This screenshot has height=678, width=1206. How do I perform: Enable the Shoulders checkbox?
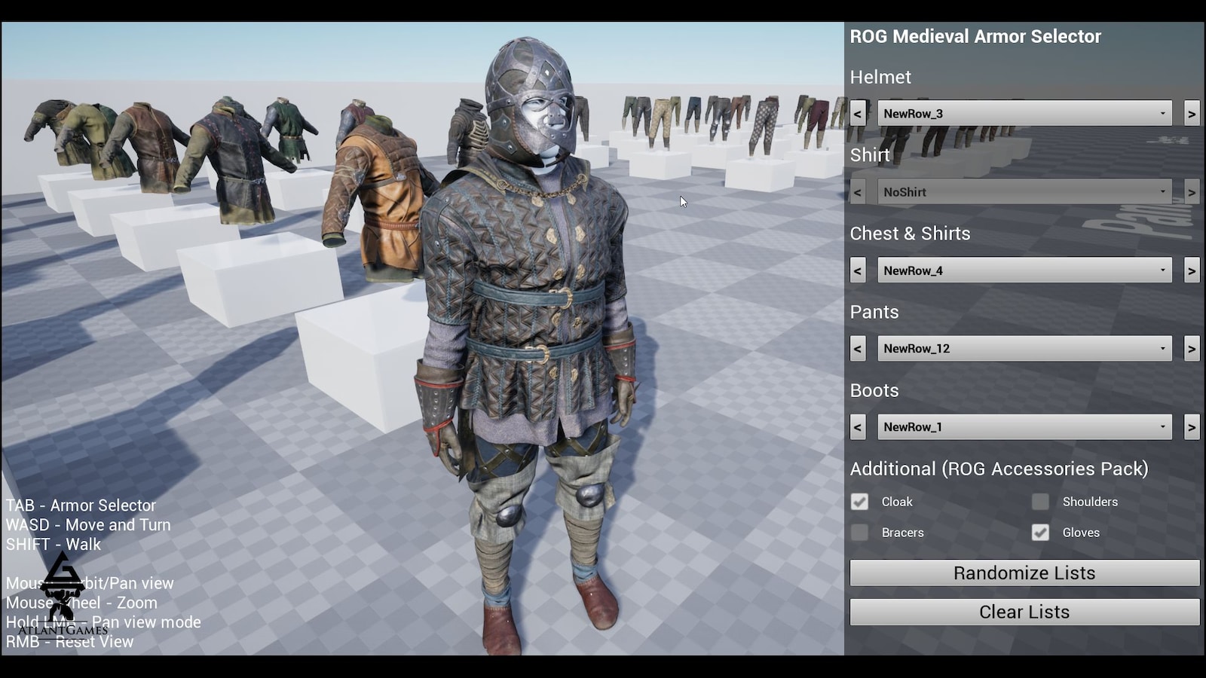(x=1040, y=502)
